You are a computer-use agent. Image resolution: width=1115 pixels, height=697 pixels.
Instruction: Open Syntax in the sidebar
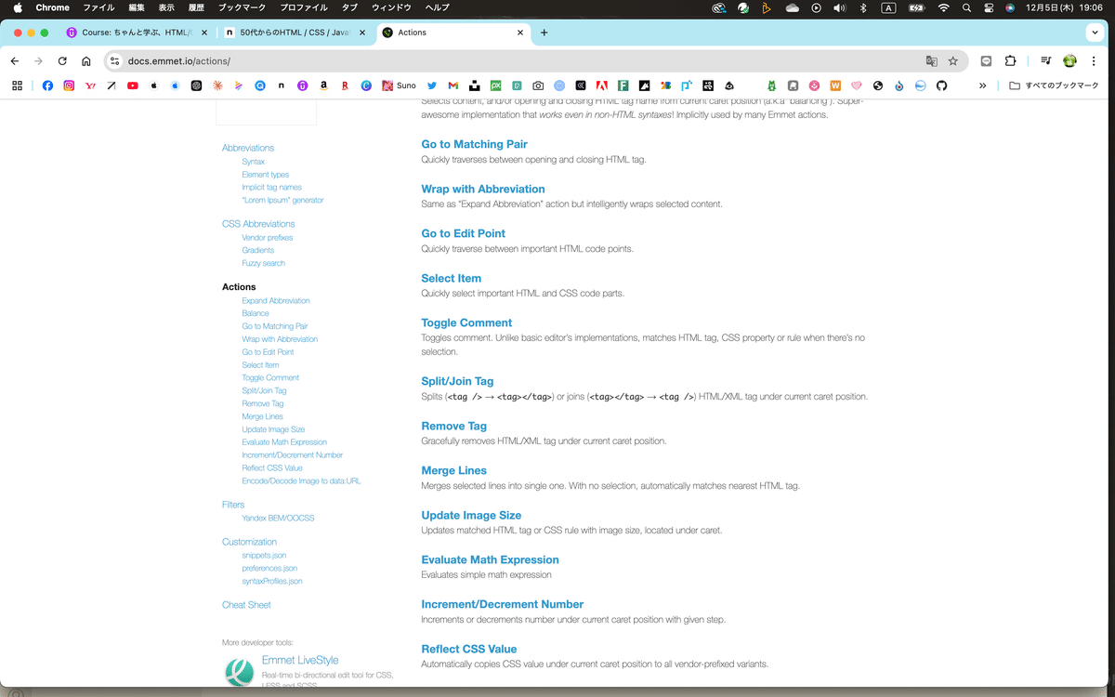point(253,162)
